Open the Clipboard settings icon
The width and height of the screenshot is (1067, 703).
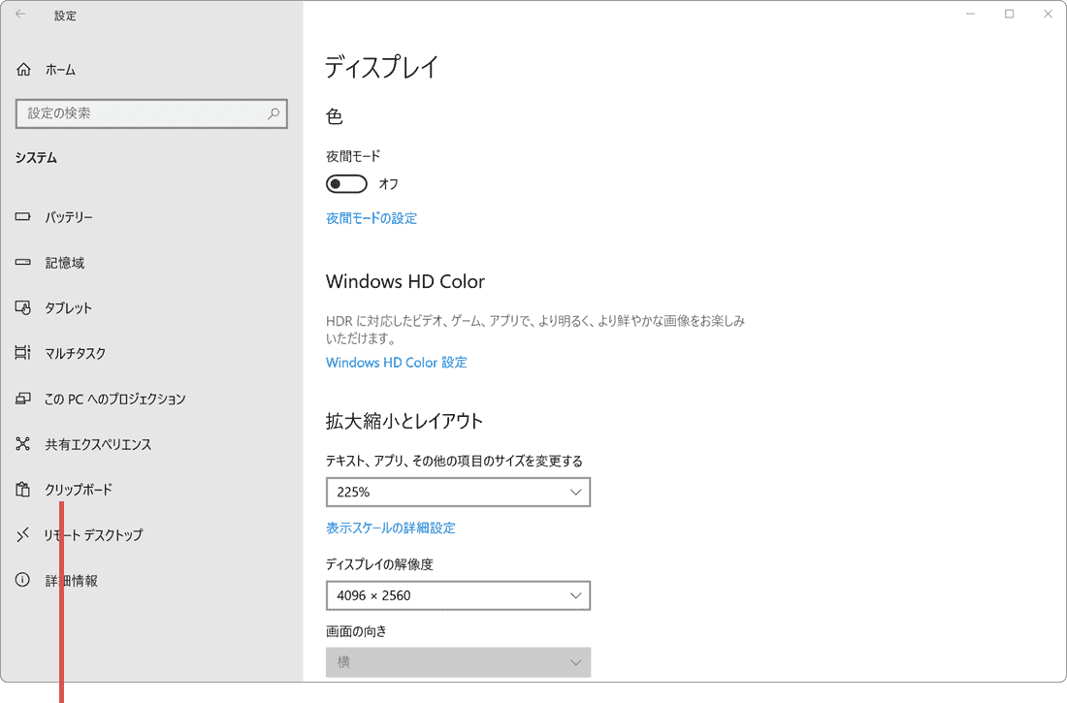click(21, 490)
